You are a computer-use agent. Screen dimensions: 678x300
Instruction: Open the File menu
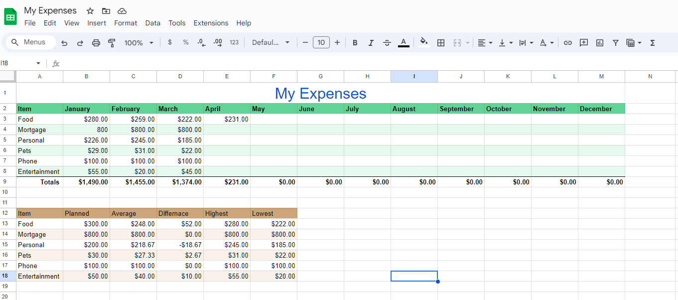tap(30, 23)
